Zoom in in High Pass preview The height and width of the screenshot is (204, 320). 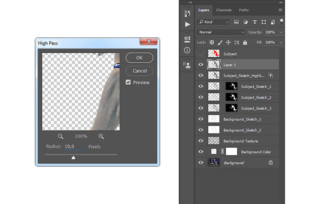[x=101, y=136]
